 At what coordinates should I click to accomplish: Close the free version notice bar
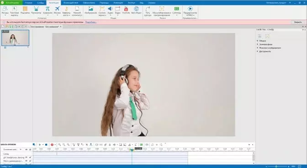pos(298,22)
